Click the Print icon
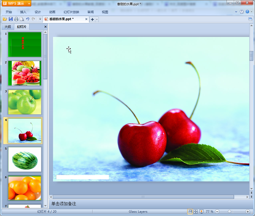The image size is (255, 216). [16, 19]
